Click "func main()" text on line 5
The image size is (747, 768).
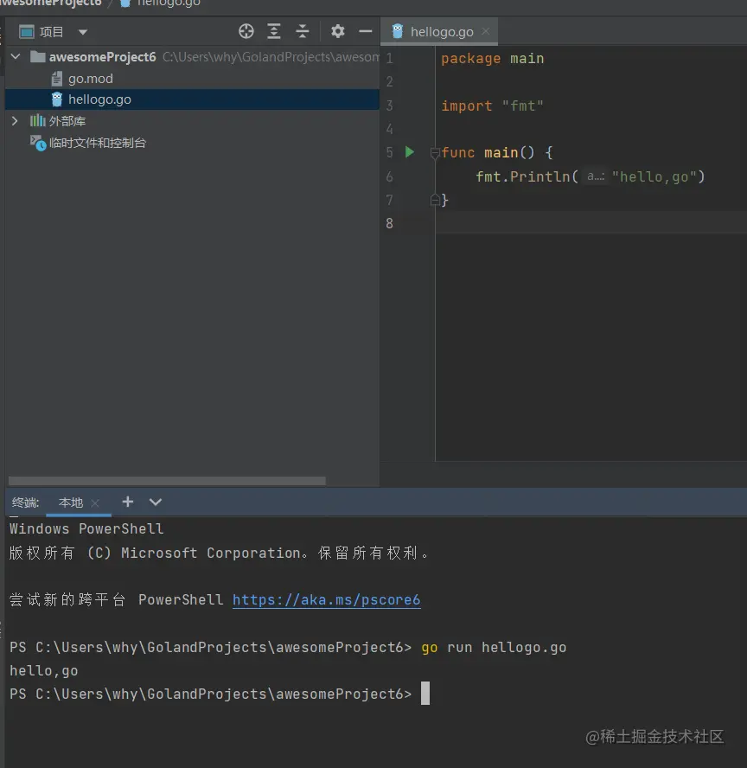pyautogui.click(x=488, y=152)
